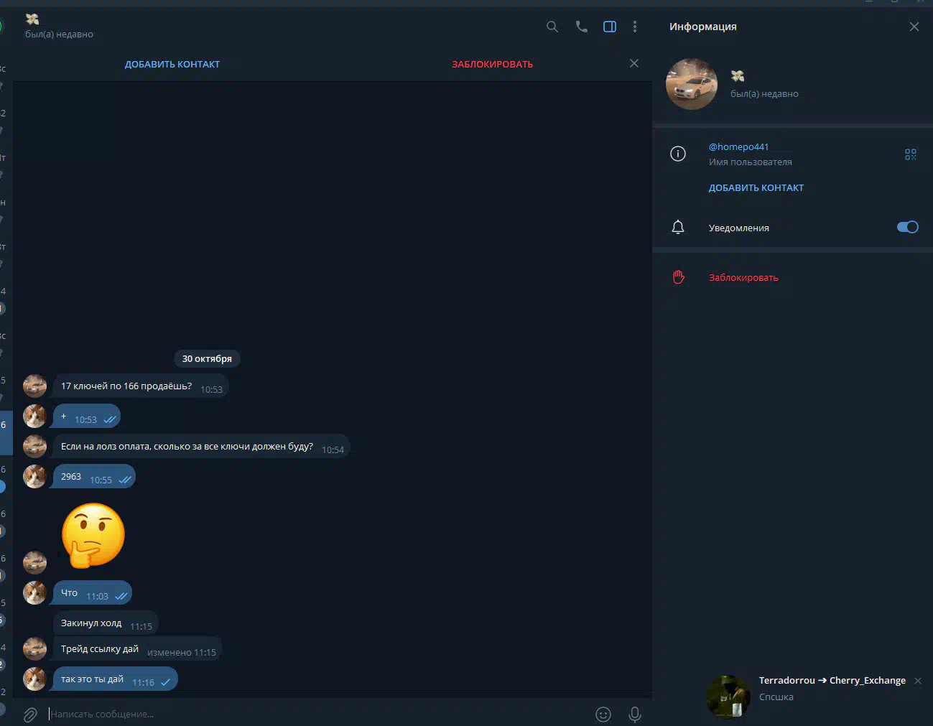Start a voice call with the phone icon
This screenshot has width=933, height=726.
point(582,27)
